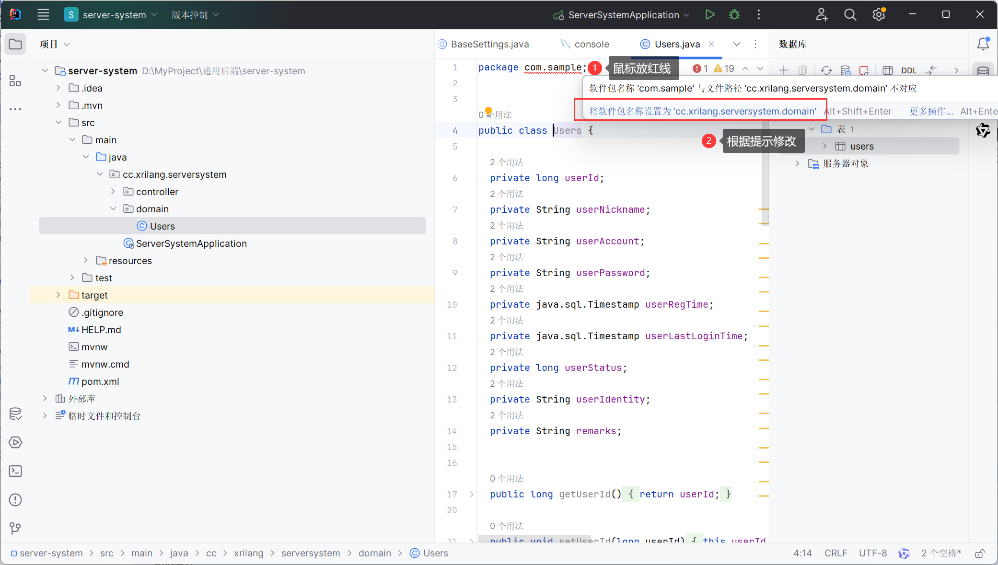Open the notifications bell
Viewport: 998px width, 565px height.
983,44
